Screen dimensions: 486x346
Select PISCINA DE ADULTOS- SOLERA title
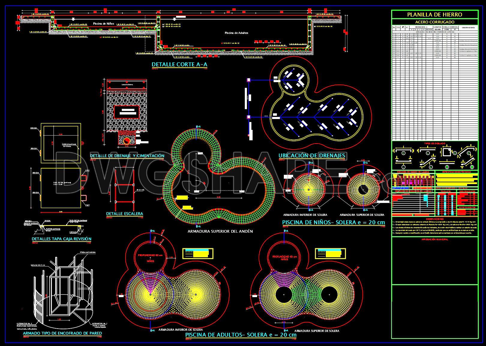click(x=241, y=335)
